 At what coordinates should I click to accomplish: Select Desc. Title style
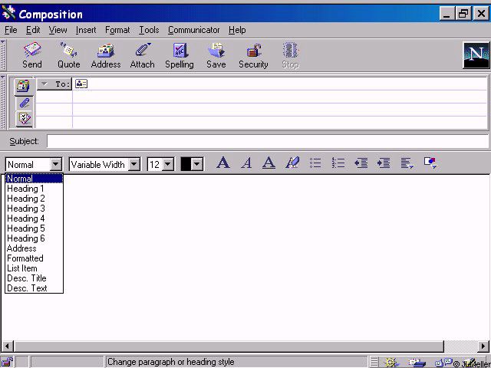tap(34, 278)
